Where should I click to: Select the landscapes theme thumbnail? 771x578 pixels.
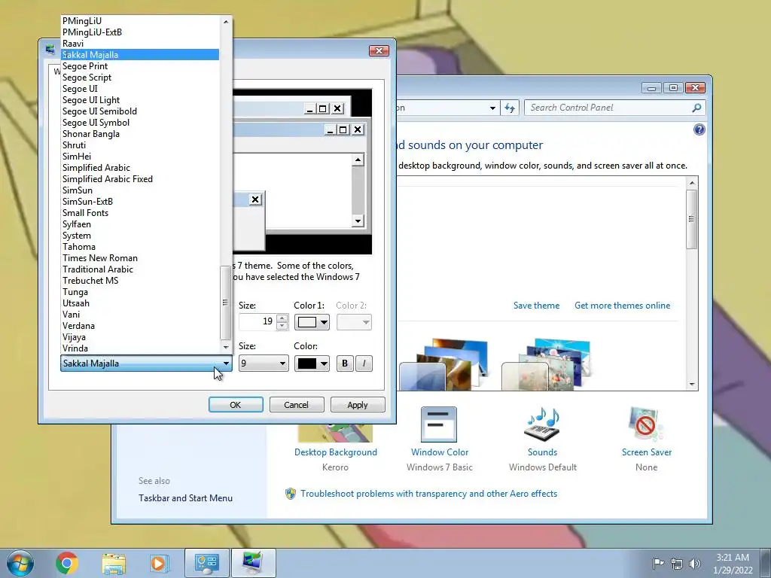[443, 365]
